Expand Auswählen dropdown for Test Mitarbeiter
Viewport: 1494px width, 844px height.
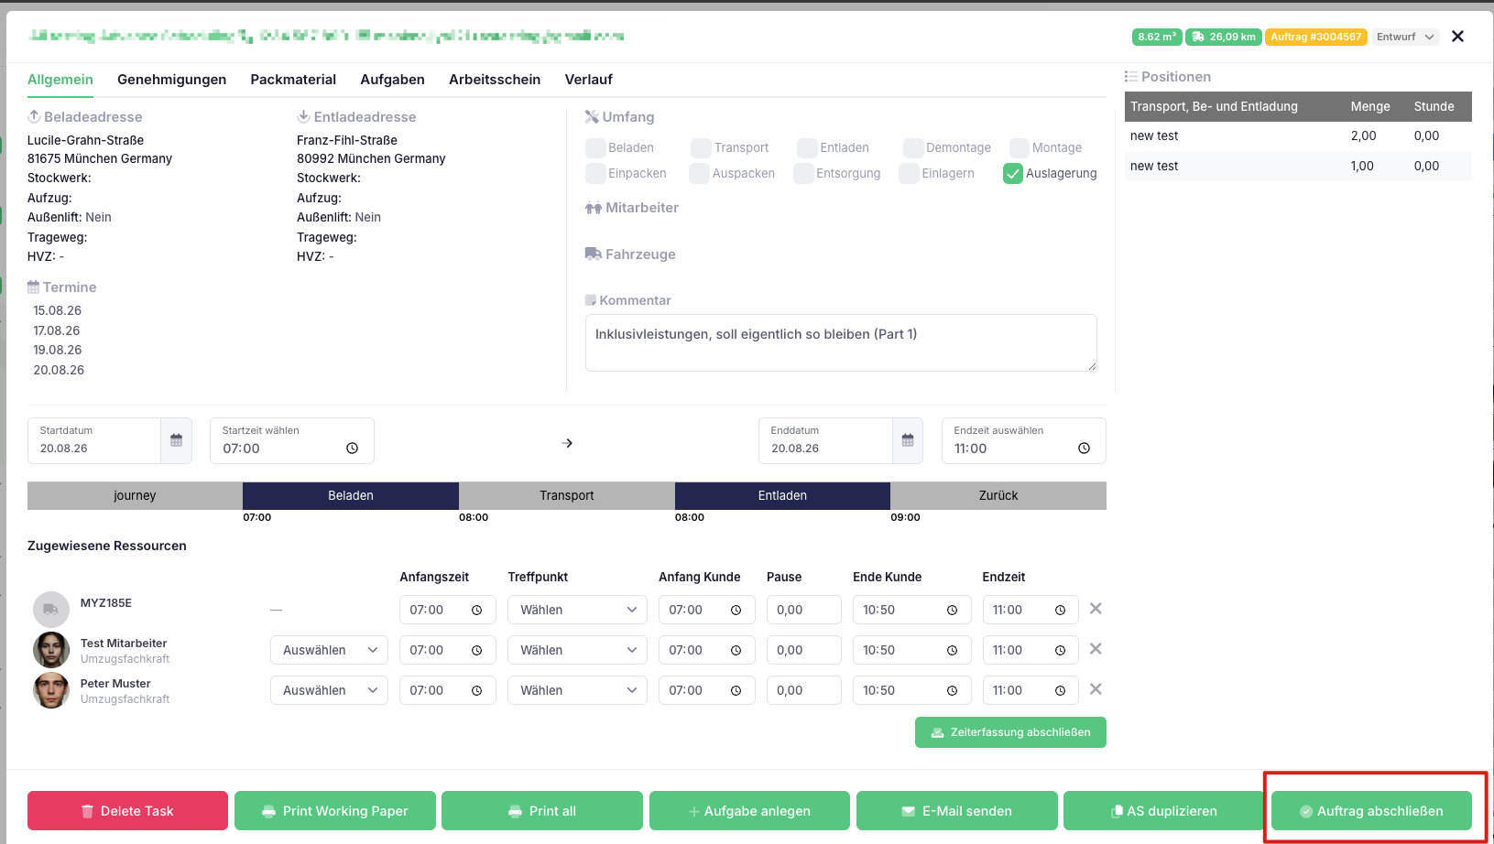329,650
